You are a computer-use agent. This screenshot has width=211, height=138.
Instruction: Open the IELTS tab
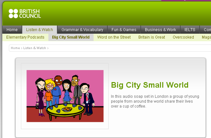tap(190, 29)
